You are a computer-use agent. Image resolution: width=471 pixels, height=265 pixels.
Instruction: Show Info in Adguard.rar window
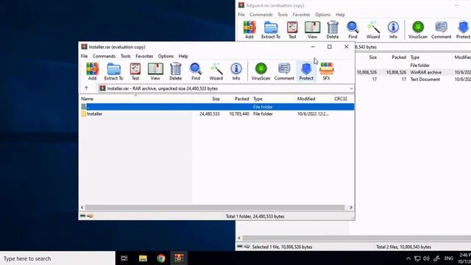[393, 30]
